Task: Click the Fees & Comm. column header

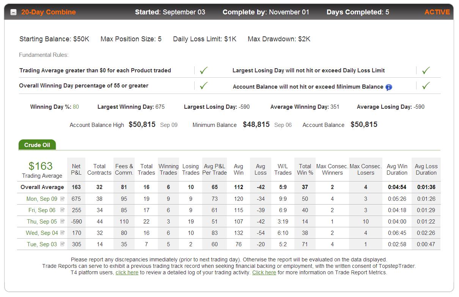Action: [x=124, y=169]
